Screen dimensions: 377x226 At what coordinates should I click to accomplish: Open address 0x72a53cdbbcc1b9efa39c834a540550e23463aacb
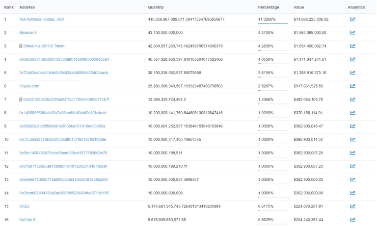63,73
